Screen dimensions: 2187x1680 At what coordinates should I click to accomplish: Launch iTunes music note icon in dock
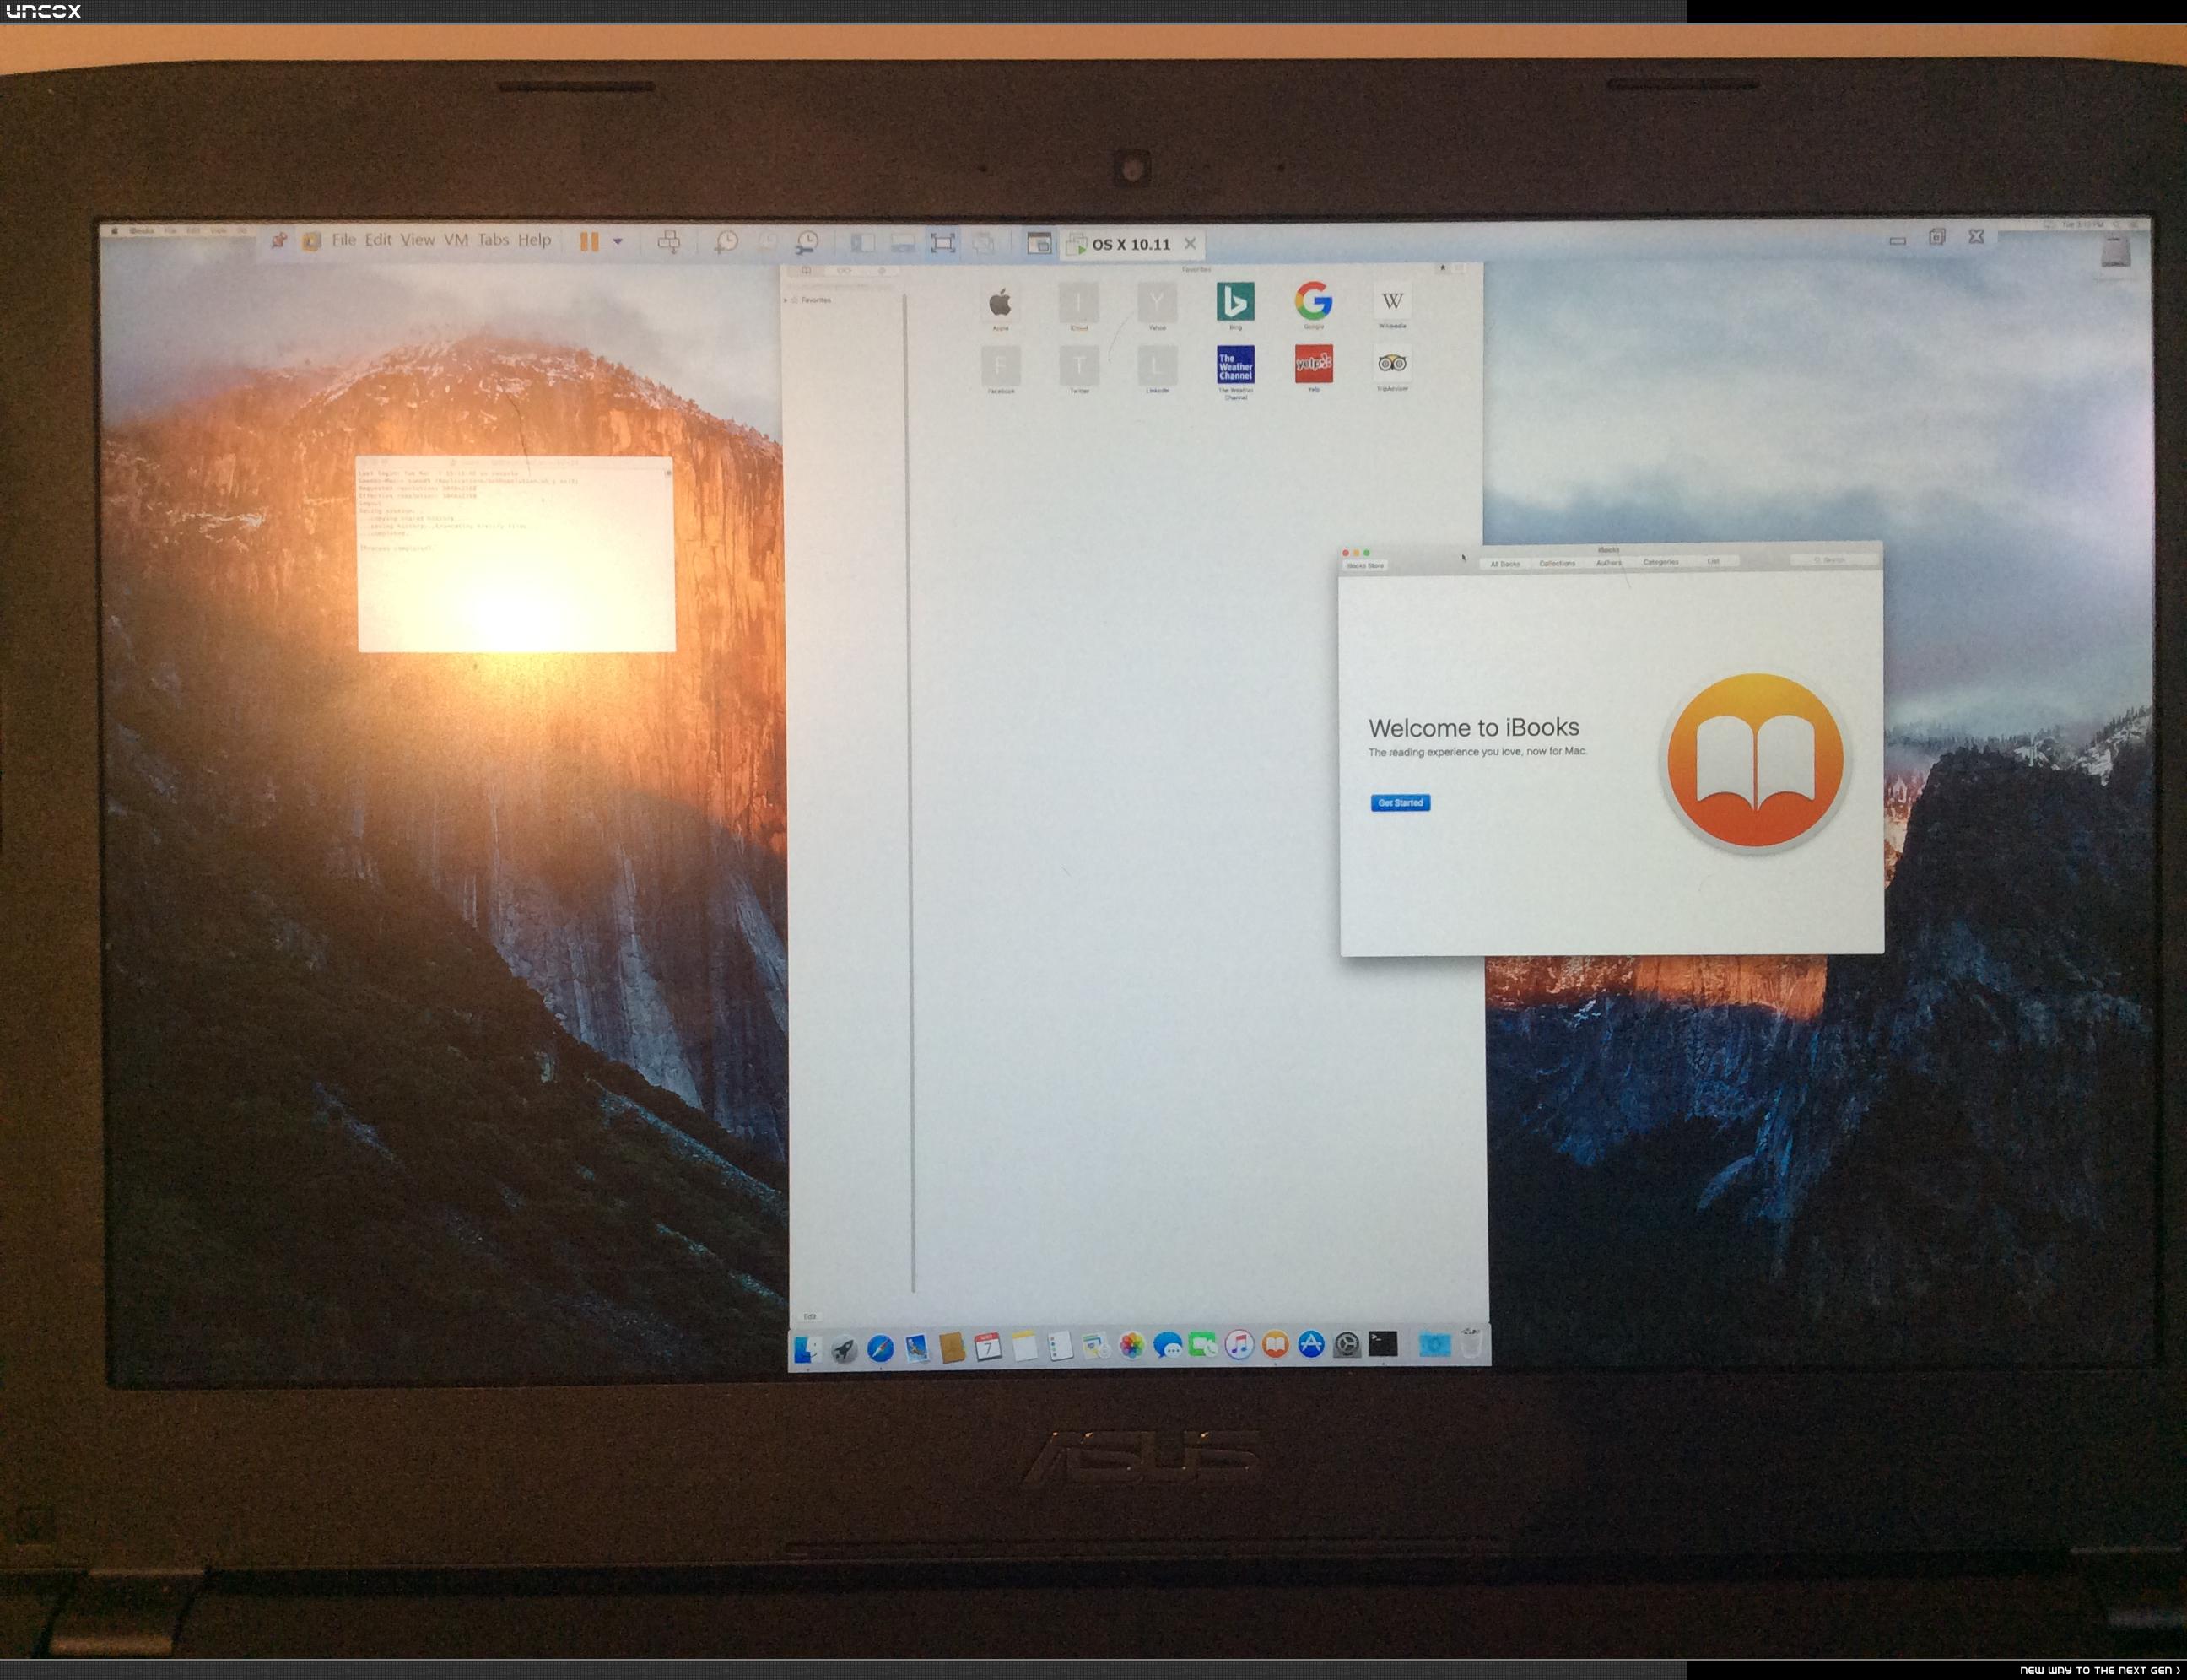tap(1239, 1345)
